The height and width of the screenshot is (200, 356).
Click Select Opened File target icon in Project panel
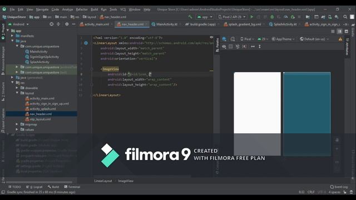(52, 24)
